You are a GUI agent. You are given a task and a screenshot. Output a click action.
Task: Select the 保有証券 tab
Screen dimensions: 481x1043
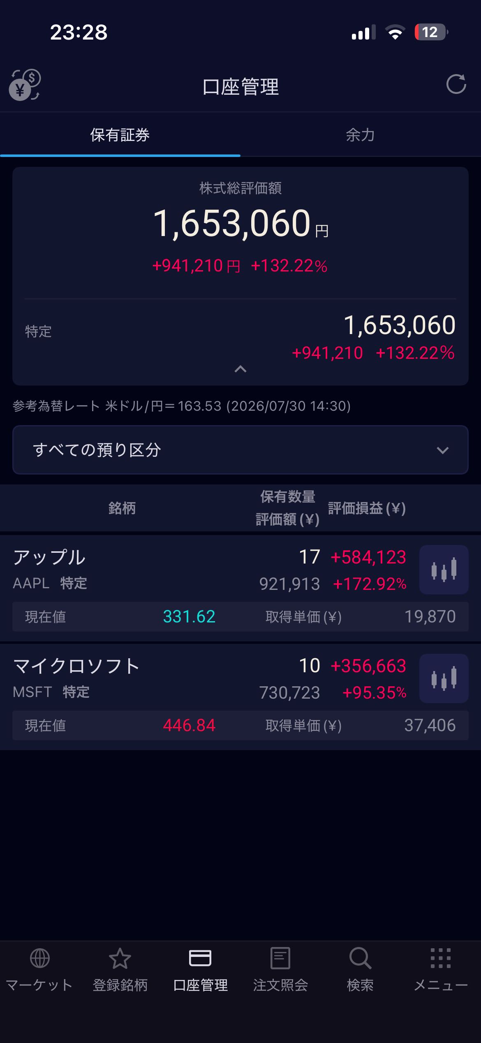click(x=120, y=135)
